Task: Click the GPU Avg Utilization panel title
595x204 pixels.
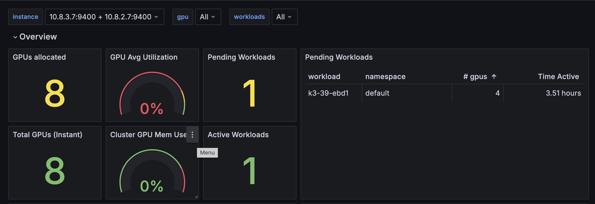Action: 144,57
